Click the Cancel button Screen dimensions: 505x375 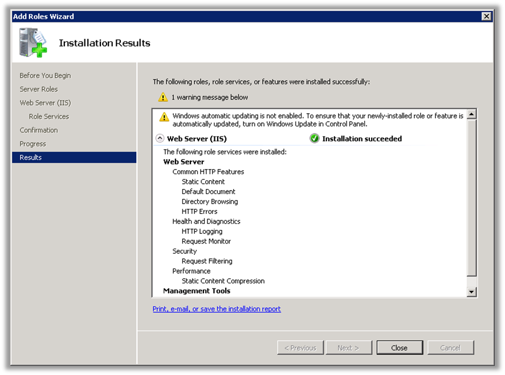450,347
